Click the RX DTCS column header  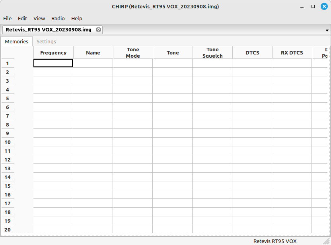[292, 52]
